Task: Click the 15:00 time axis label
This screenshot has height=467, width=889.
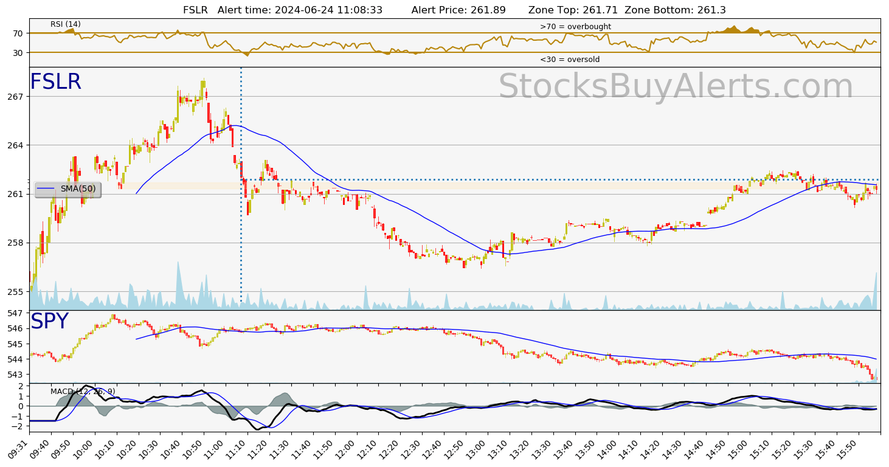Action: (x=739, y=449)
